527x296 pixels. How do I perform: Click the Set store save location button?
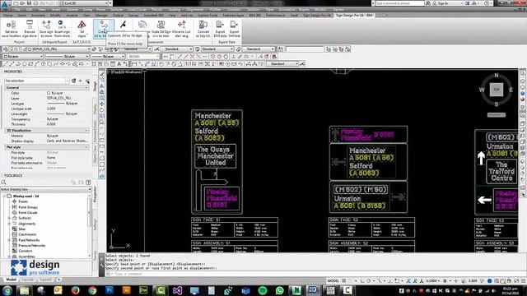pos(11,29)
